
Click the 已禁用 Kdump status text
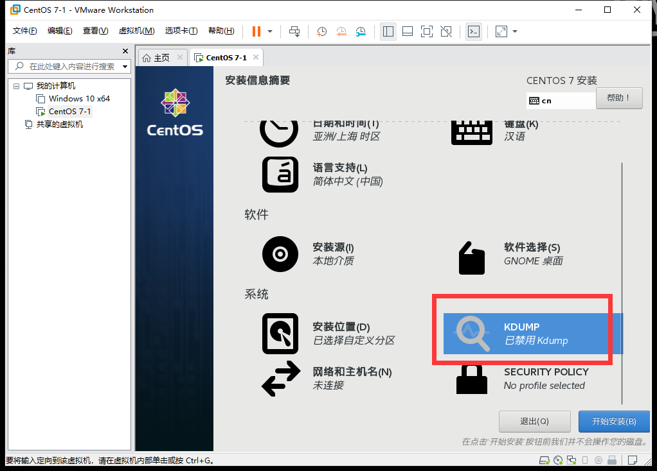click(x=536, y=341)
